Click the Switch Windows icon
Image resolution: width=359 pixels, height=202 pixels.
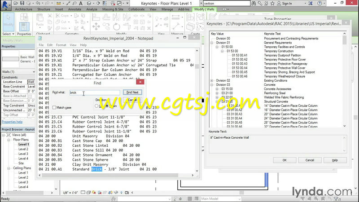click(x=119, y=3)
